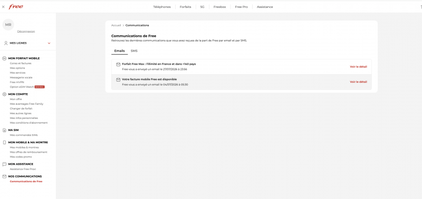Open Mes options
422x199 pixels.
17,68
